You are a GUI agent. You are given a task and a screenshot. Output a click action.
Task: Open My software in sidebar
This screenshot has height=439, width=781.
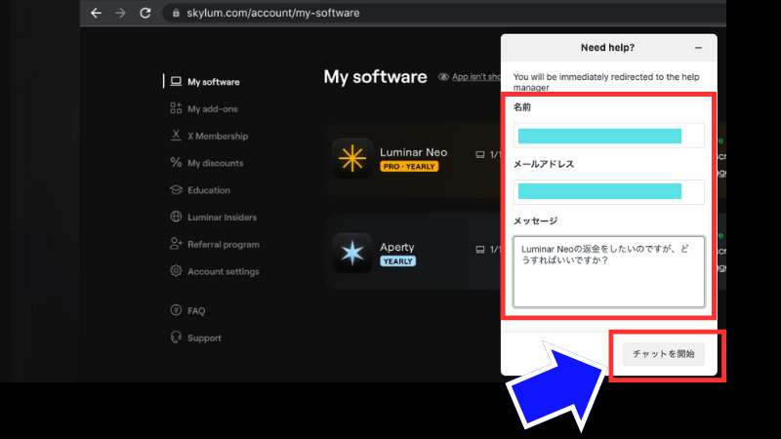pos(213,82)
